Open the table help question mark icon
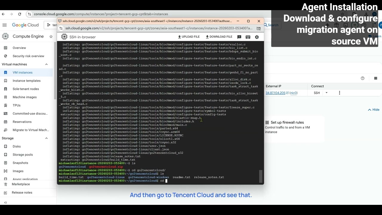Image resolution: width=382 pixels, height=215 pixels. coord(363,78)
